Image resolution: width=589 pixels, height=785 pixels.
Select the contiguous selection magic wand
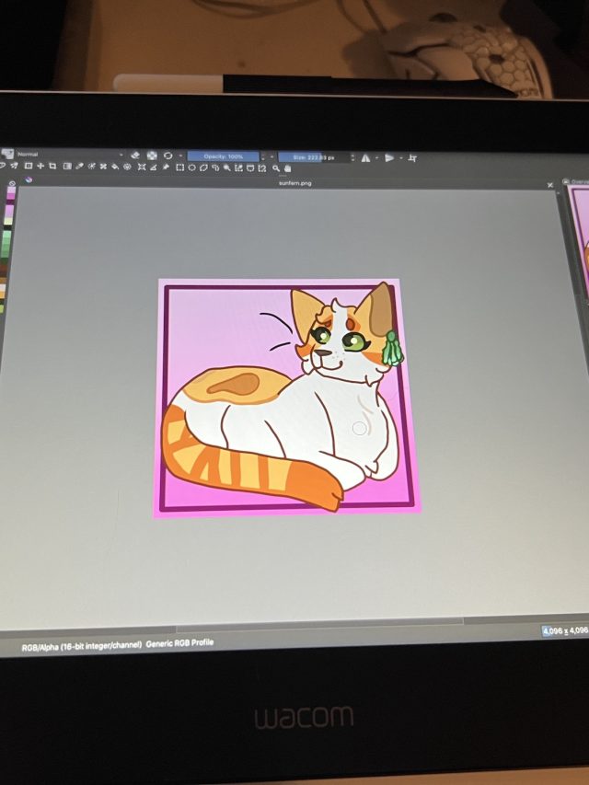[x=227, y=167]
